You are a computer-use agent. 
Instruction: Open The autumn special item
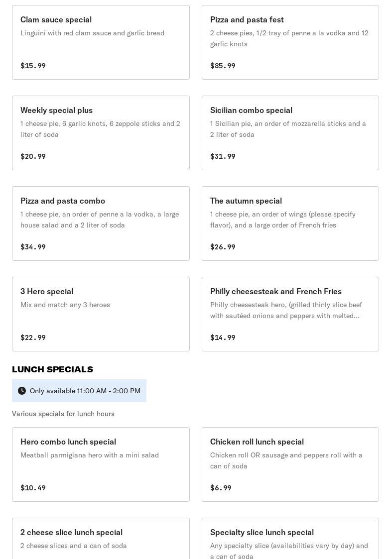tap(290, 224)
